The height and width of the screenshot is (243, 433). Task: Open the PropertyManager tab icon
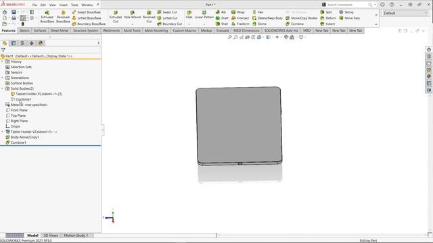pos(14,43)
